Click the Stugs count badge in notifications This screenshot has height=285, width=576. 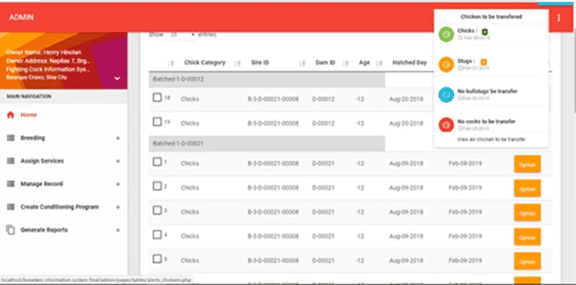pyautogui.click(x=484, y=62)
